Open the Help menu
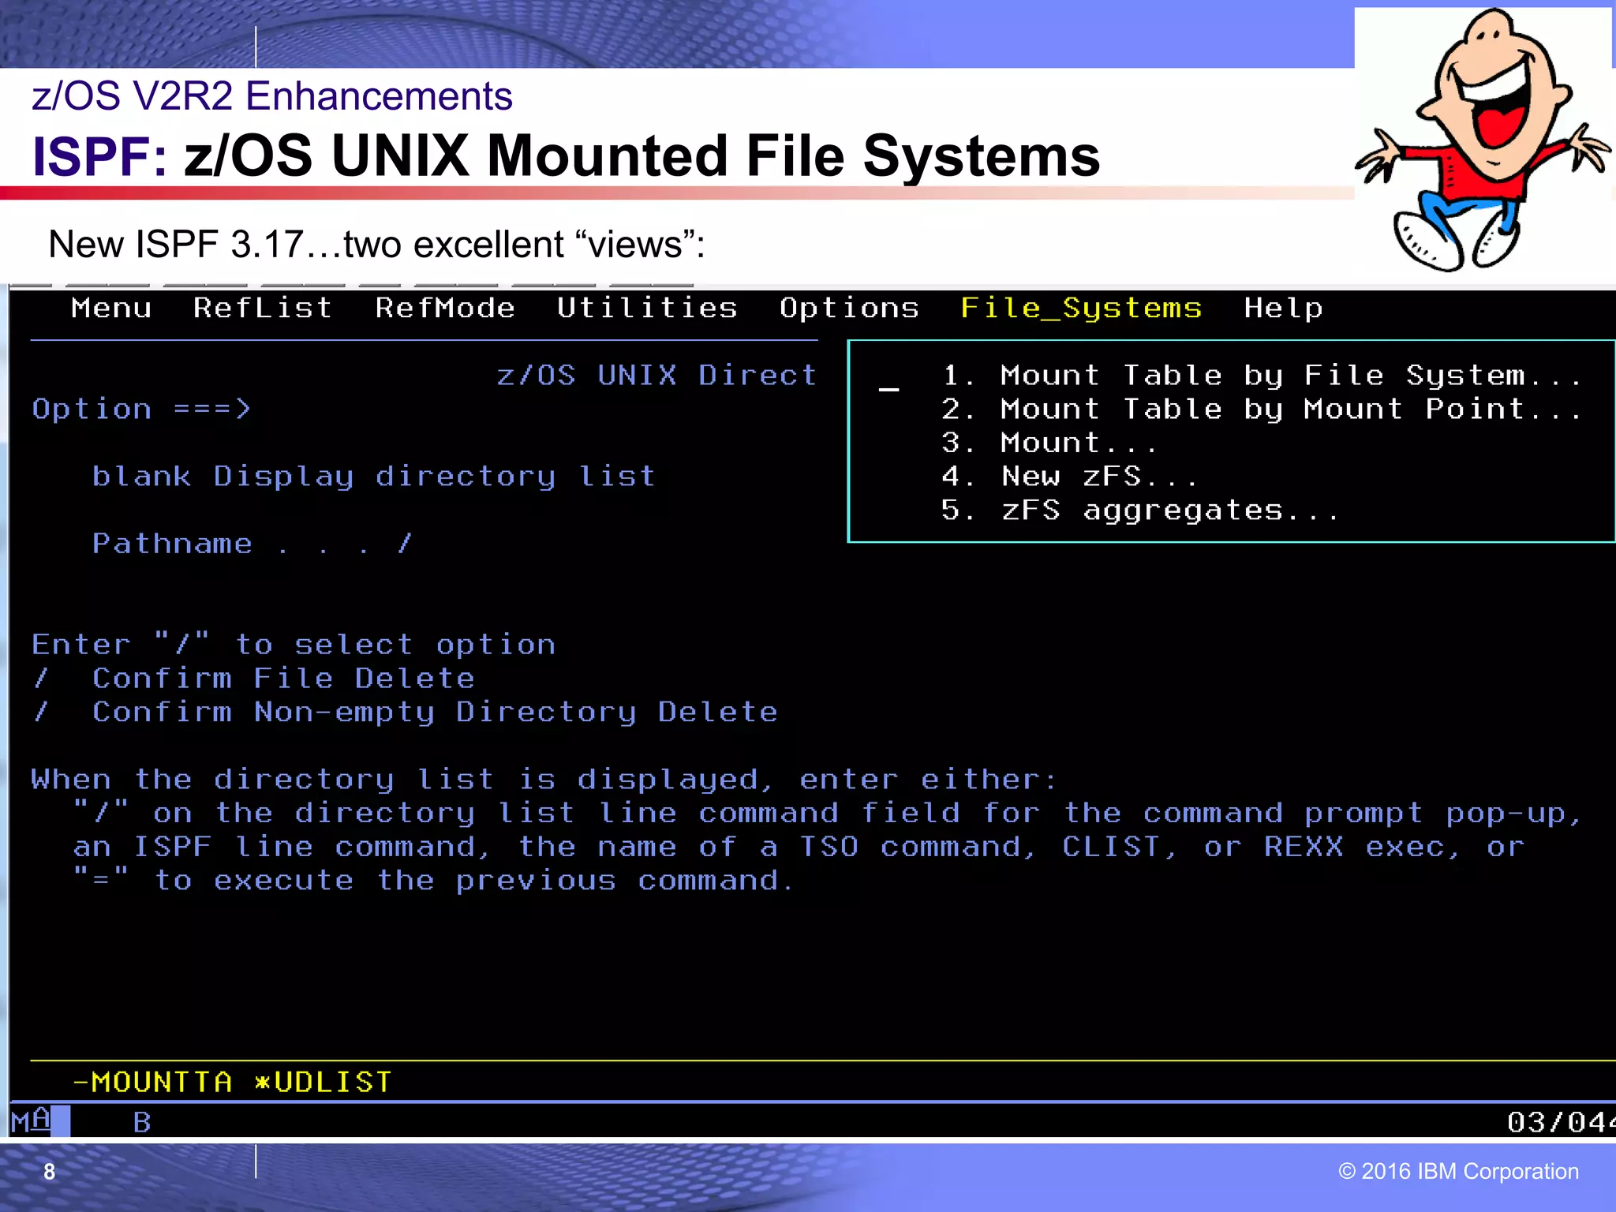Image resolution: width=1616 pixels, height=1212 pixels. pyautogui.click(x=1284, y=308)
